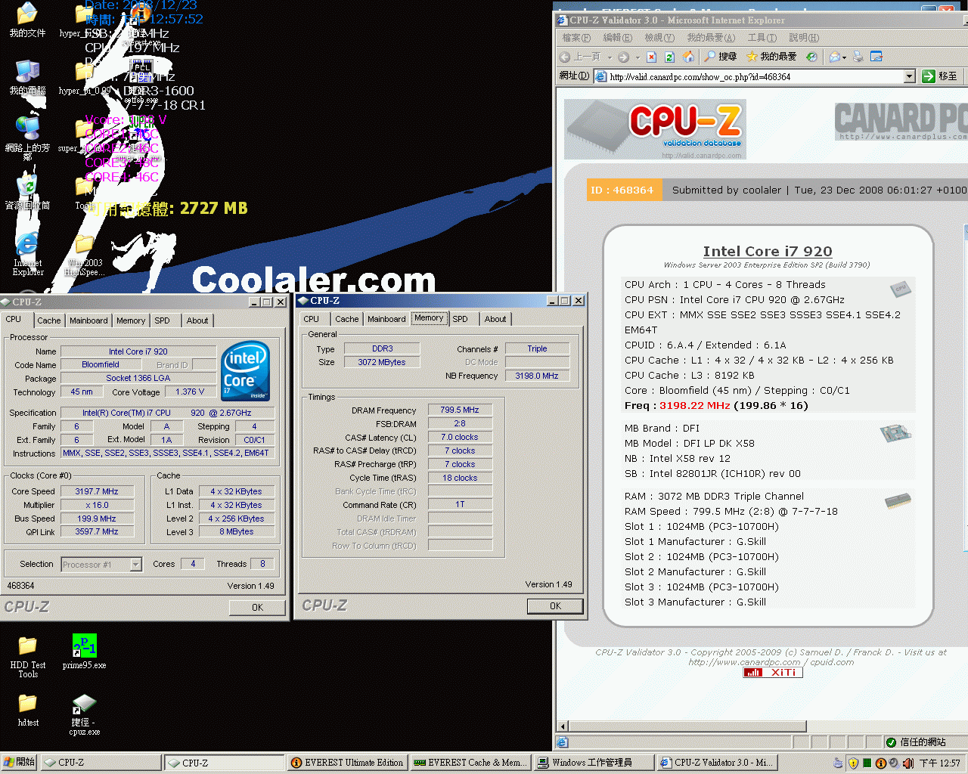Click the Threads value field 8
This screenshot has width=968, height=774.
[262, 564]
